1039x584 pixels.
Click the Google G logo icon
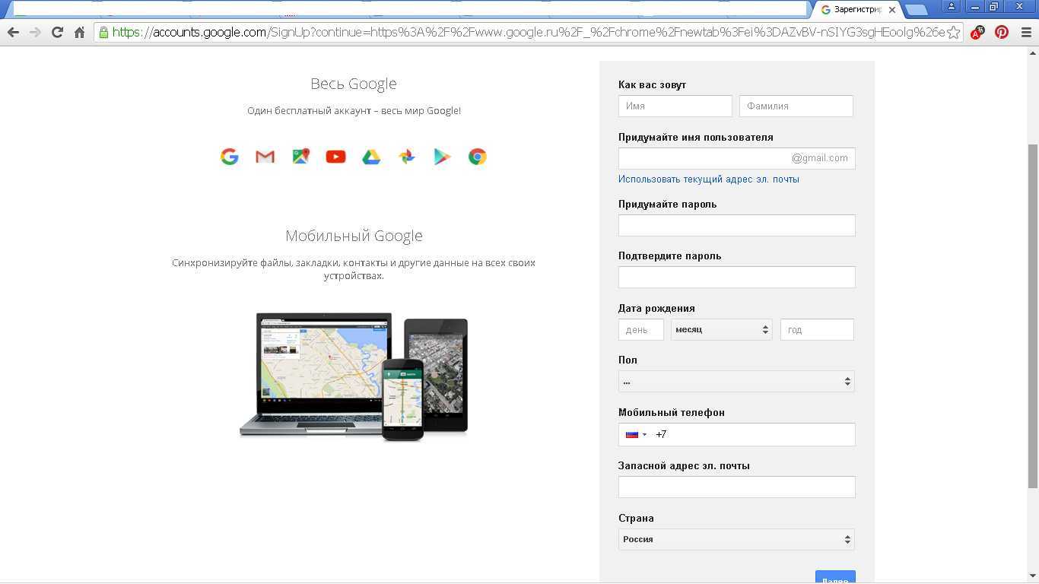[x=230, y=157]
